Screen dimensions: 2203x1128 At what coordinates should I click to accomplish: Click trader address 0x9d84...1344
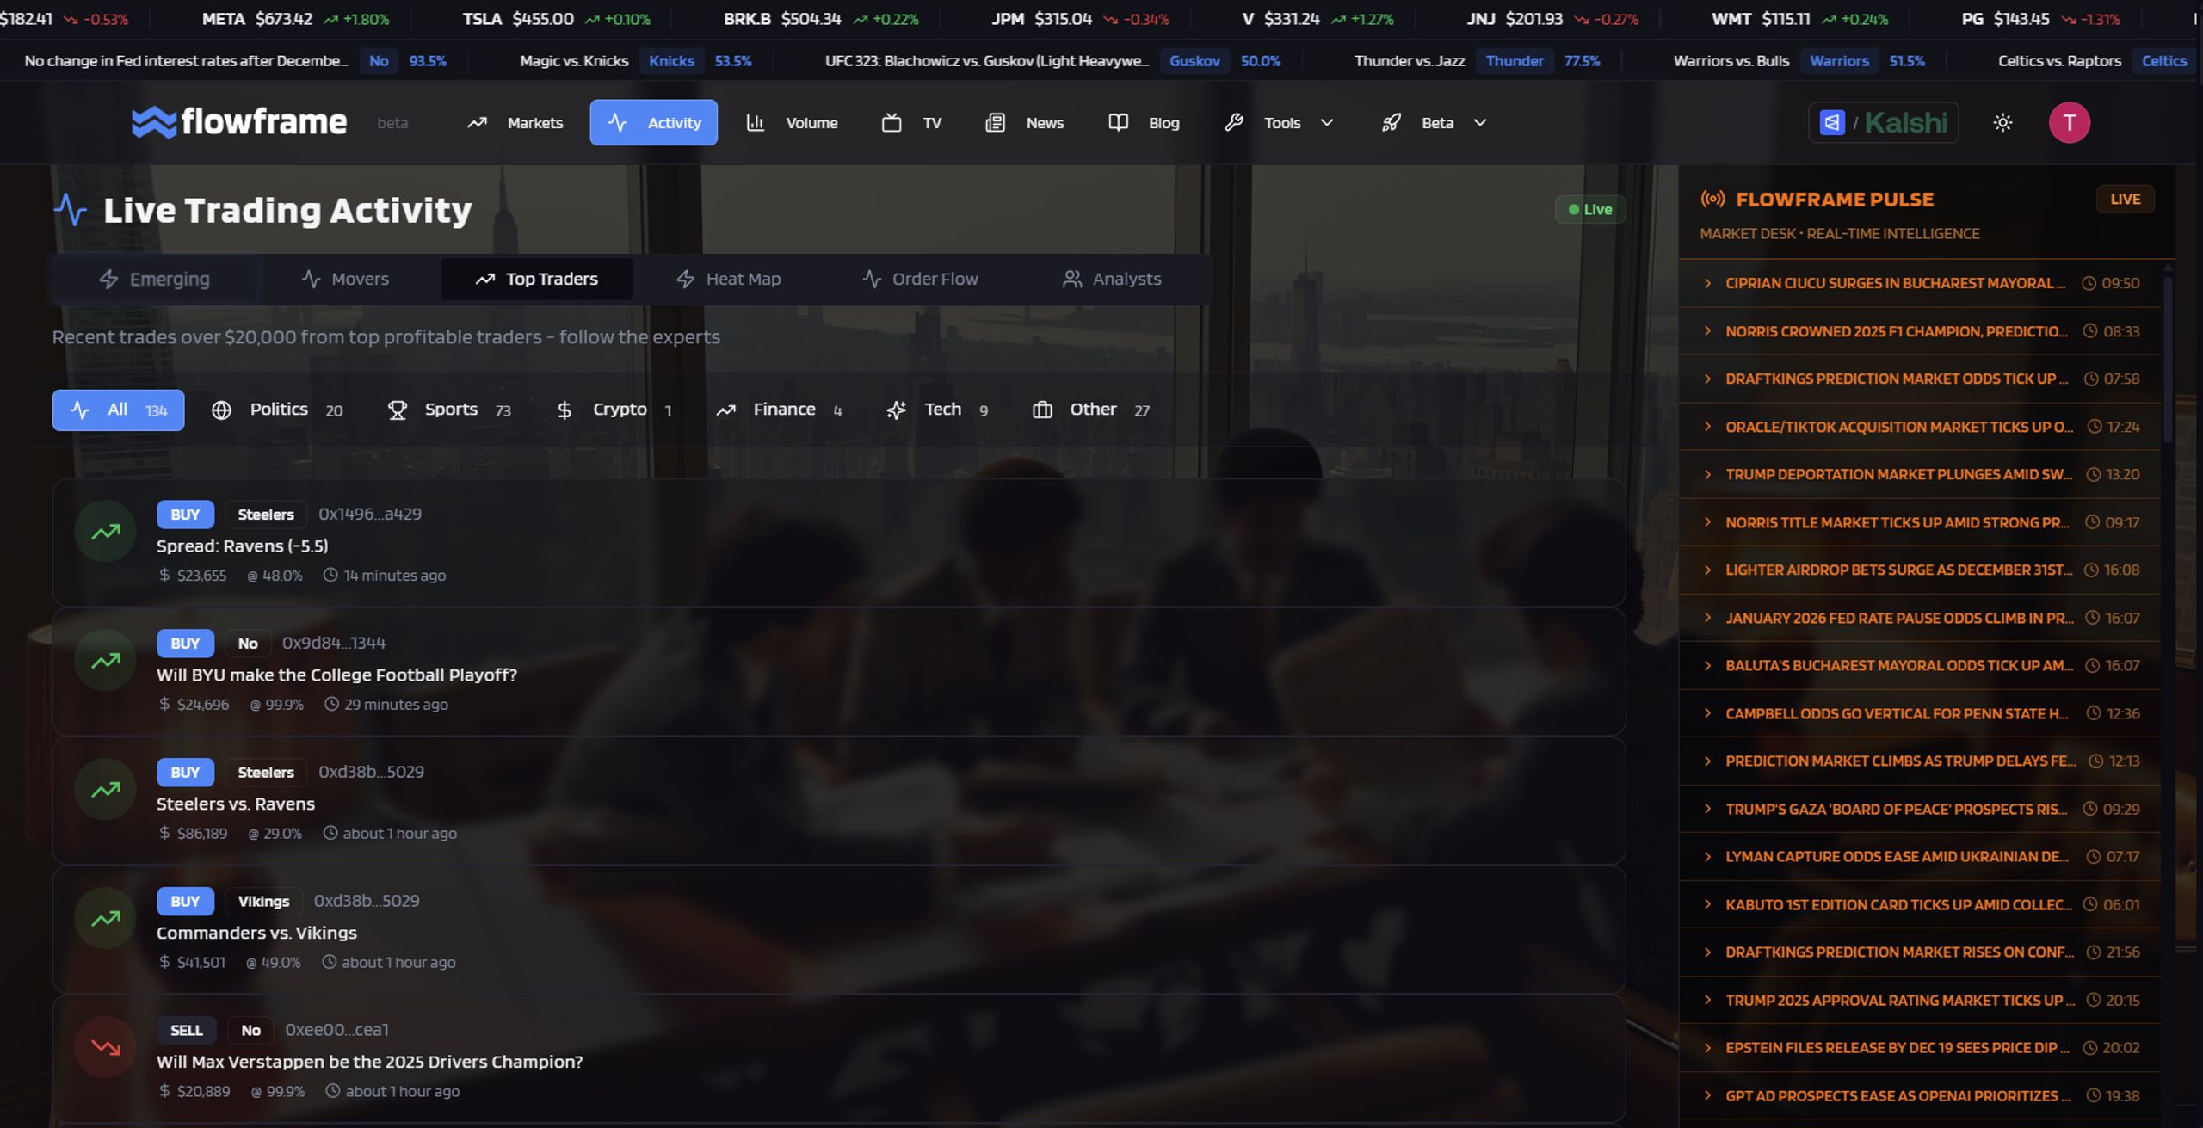click(334, 643)
